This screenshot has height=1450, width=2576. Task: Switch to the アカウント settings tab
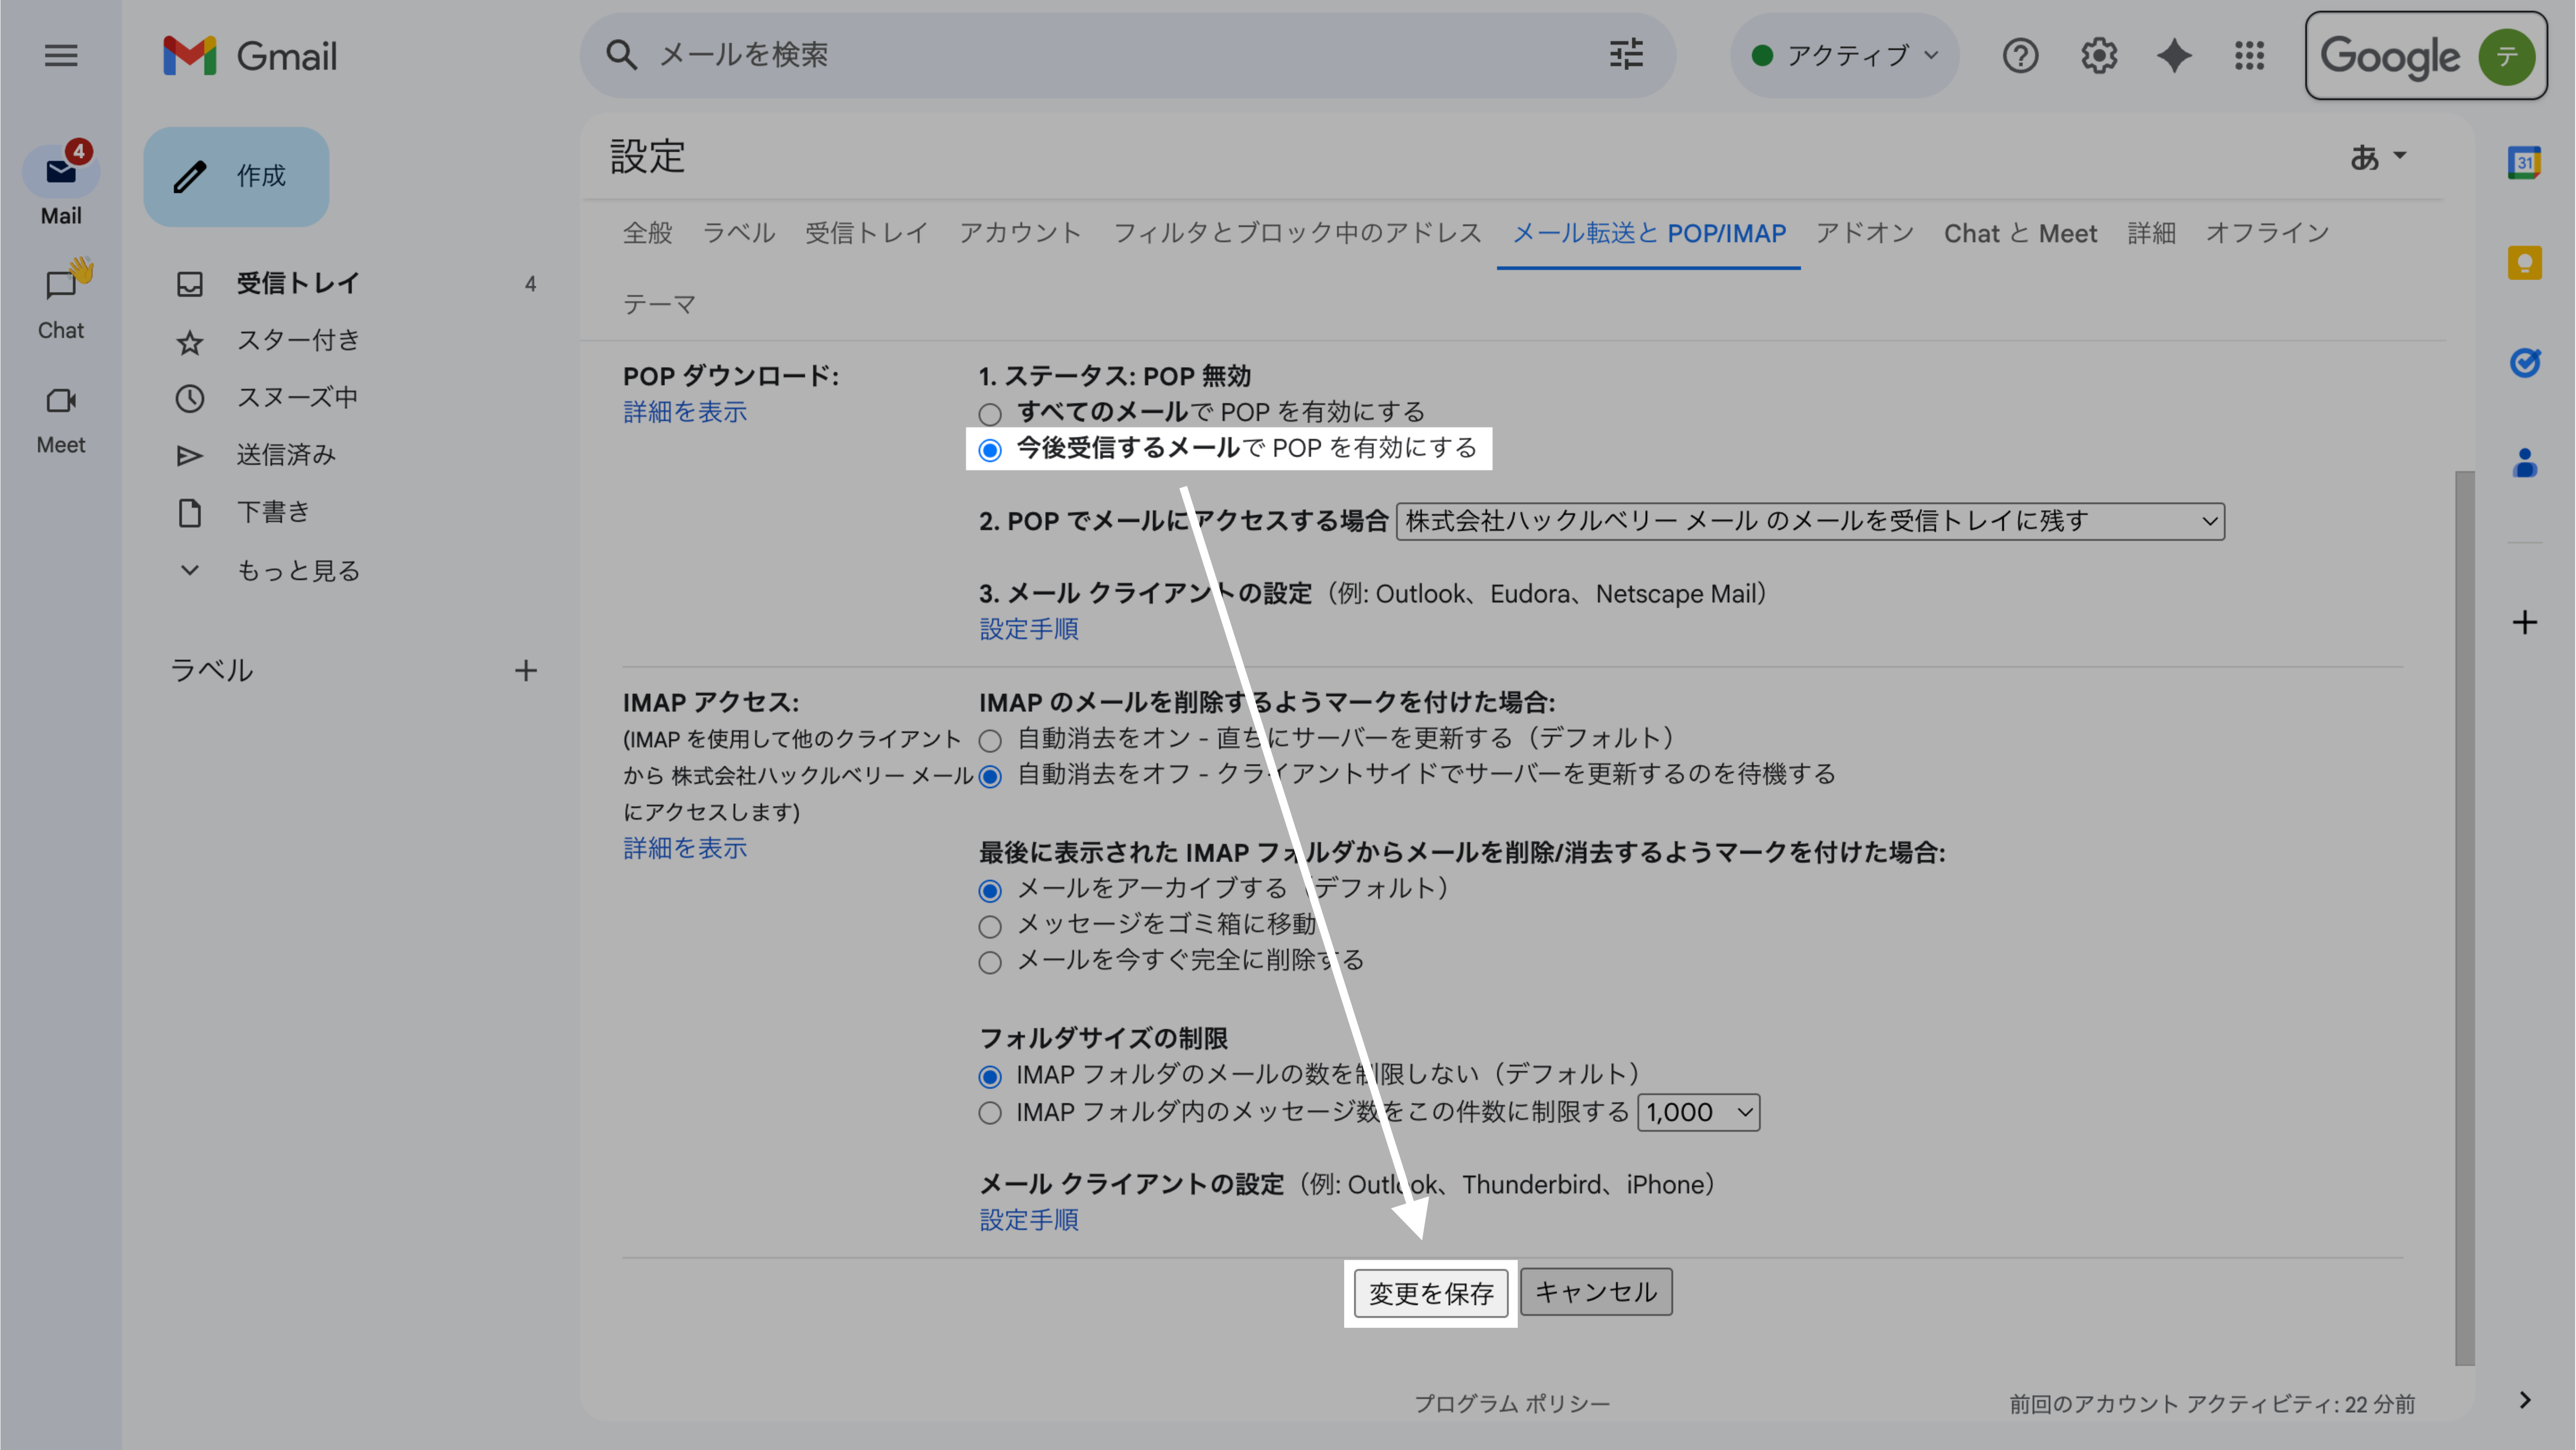(x=1020, y=234)
